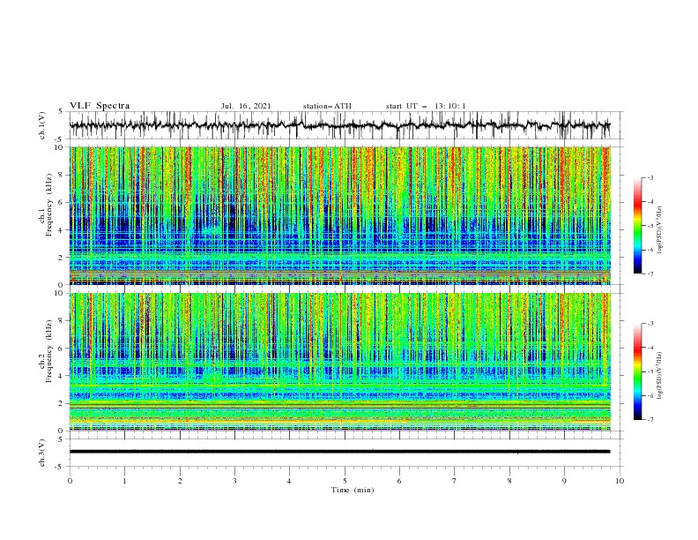Click time axis tick label "4"

click(290, 481)
